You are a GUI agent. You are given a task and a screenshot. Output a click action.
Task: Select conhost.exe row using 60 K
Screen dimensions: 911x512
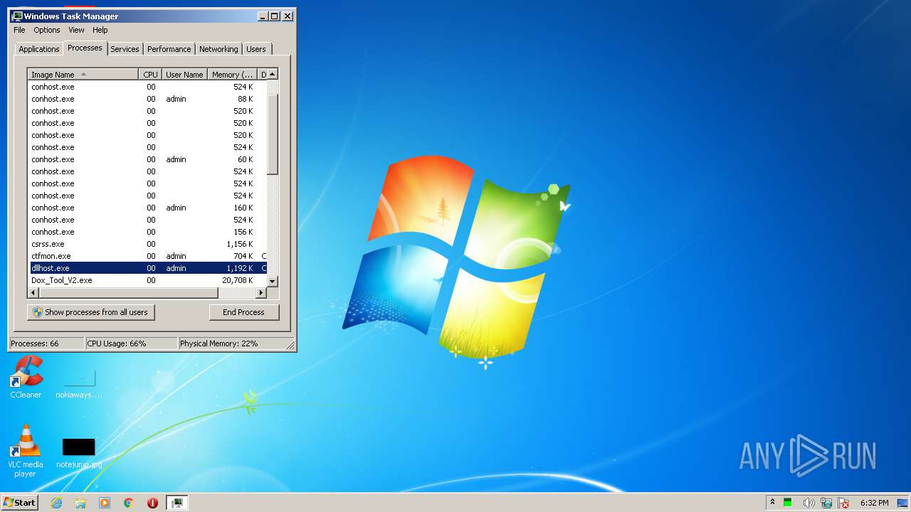pyautogui.click(x=147, y=159)
